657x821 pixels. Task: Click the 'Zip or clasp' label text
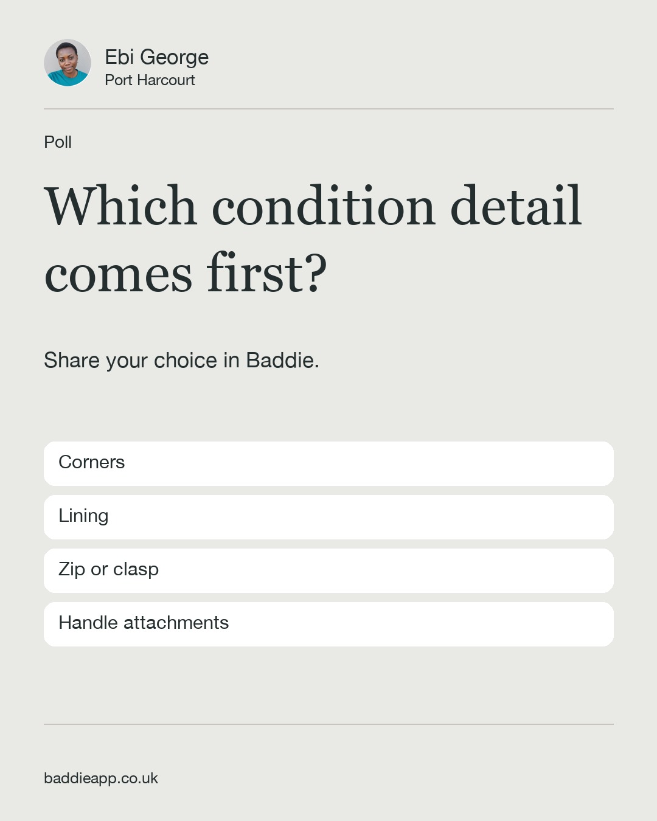[x=108, y=570]
